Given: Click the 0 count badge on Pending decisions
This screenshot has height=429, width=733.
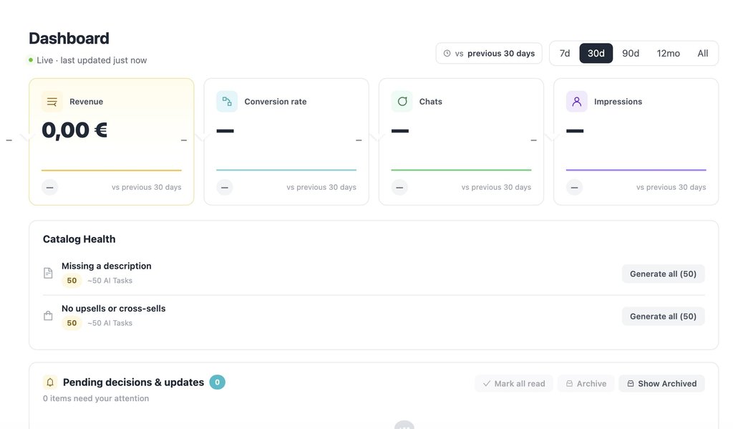Looking at the screenshot, I should pos(217,382).
